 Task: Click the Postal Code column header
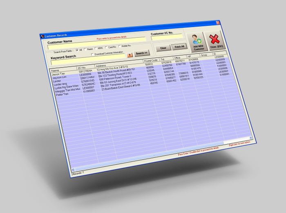[x=151, y=61]
